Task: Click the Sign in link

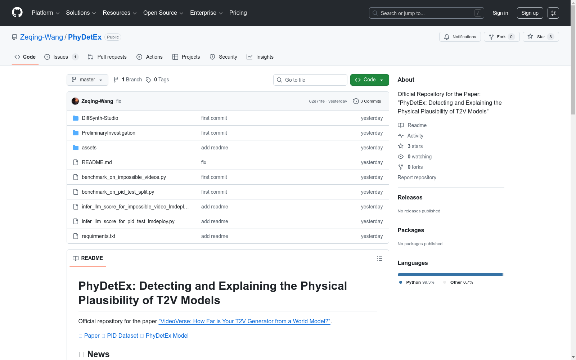Action: pos(500,13)
